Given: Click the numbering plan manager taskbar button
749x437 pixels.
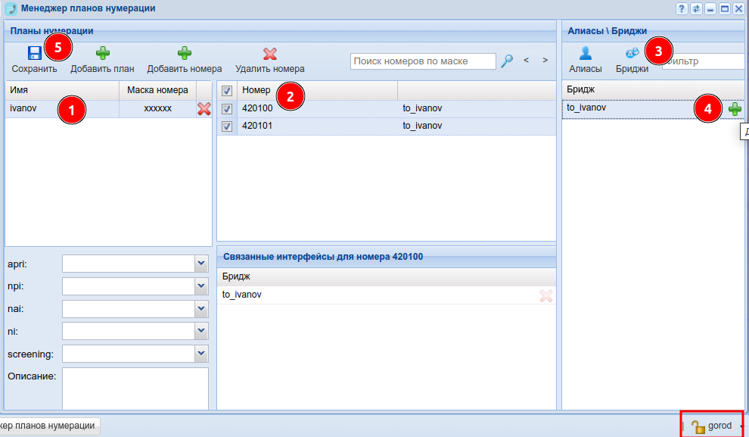Looking at the screenshot, I should coord(48,426).
